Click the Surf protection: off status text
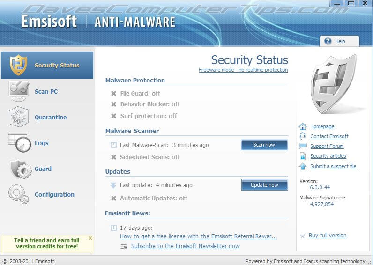The width and height of the screenshot is (373, 265). point(149,116)
